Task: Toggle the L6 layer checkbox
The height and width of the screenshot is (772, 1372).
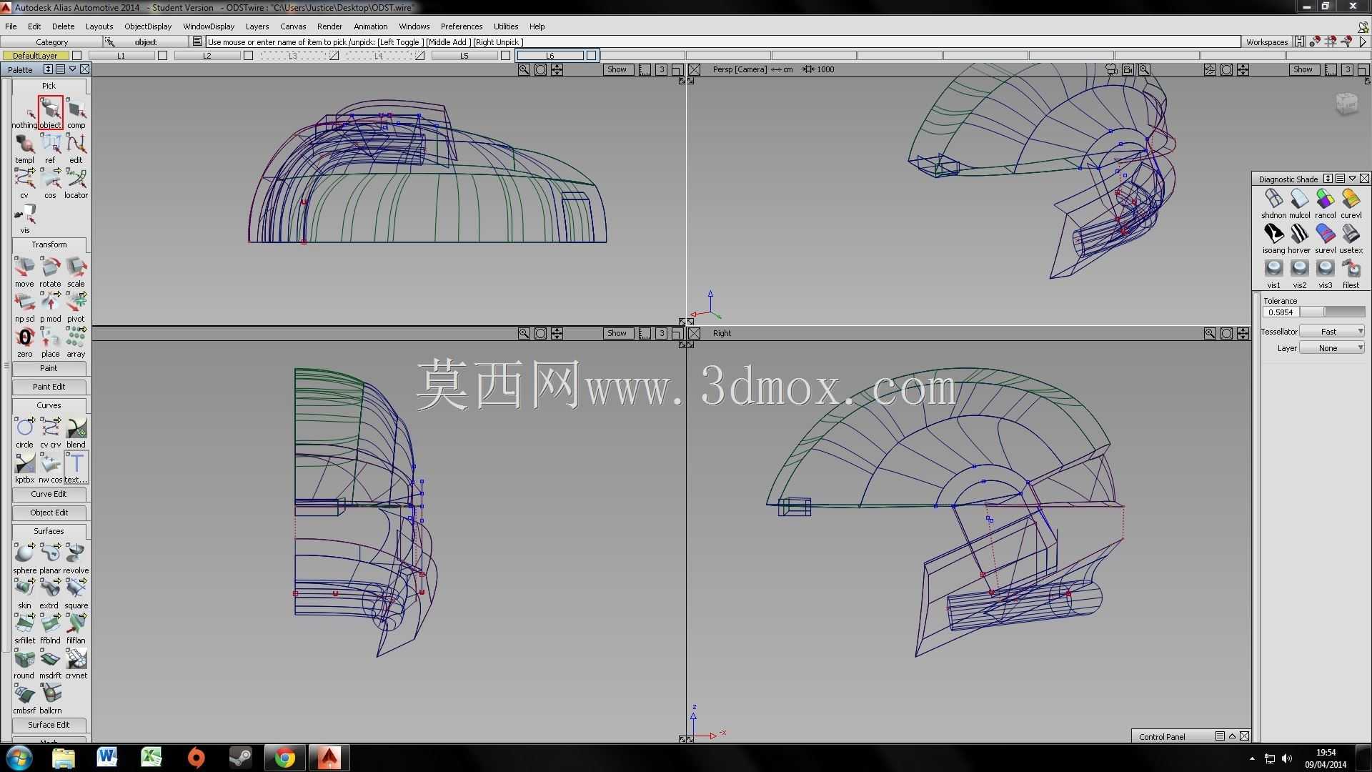Action: [x=591, y=56]
